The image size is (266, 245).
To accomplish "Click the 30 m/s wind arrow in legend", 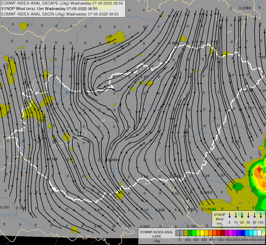I will coord(248,215).
